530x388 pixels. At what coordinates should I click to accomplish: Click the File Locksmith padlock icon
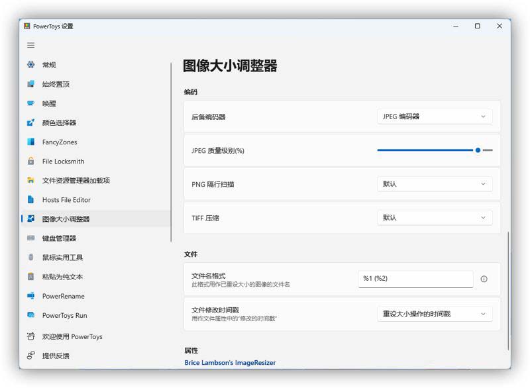pyautogui.click(x=30, y=161)
